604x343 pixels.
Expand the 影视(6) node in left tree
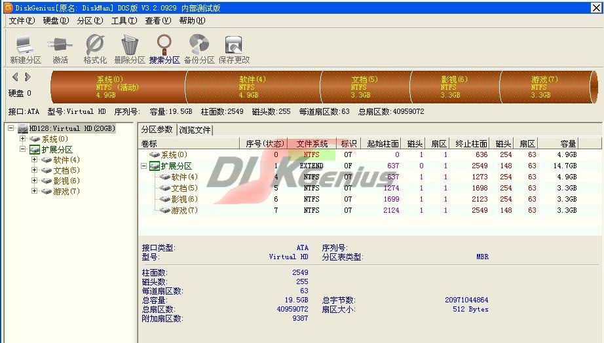pos(34,180)
